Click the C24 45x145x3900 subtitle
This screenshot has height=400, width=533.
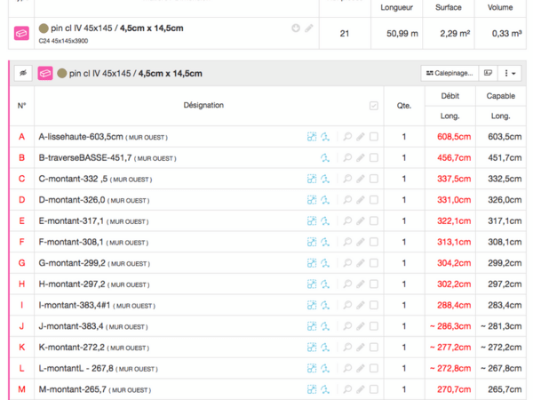coord(63,41)
